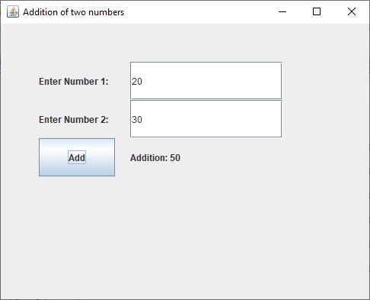
Task: Click the focused Add text on the button
Action: pos(77,157)
